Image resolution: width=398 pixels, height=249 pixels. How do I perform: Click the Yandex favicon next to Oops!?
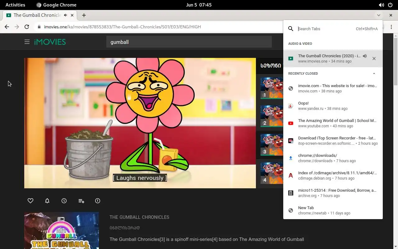[x=291, y=106]
